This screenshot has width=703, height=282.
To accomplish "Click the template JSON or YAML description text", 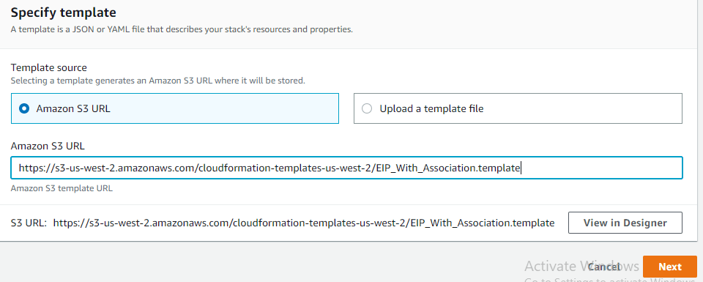I will pyautogui.click(x=182, y=30).
